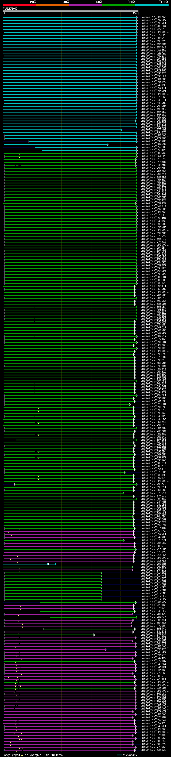This screenshot has height=757, width=171.
Task: Select the UniRef100_P29463 entry
Action: point(153,71)
